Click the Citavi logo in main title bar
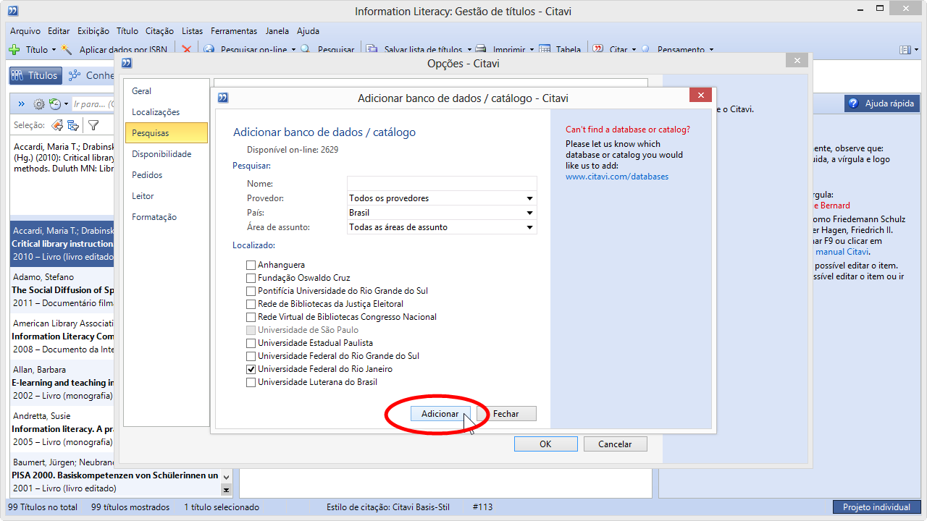Viewport: 927px width, 521px height. coord(13,11)
